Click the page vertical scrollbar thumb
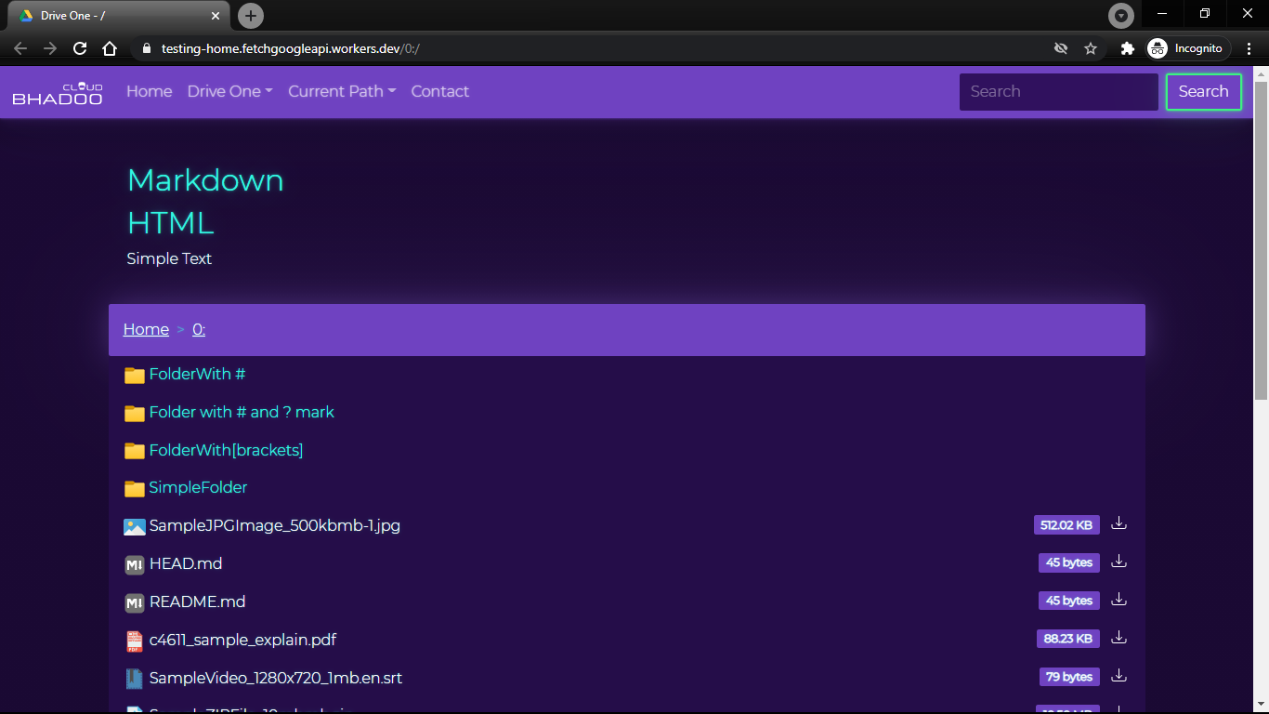Image resolution: width=1269 pixels, height=714 pixels. (1261, 241)
